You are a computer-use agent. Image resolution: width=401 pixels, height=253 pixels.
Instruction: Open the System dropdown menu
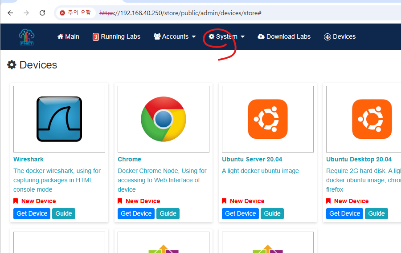coord(227,36)
